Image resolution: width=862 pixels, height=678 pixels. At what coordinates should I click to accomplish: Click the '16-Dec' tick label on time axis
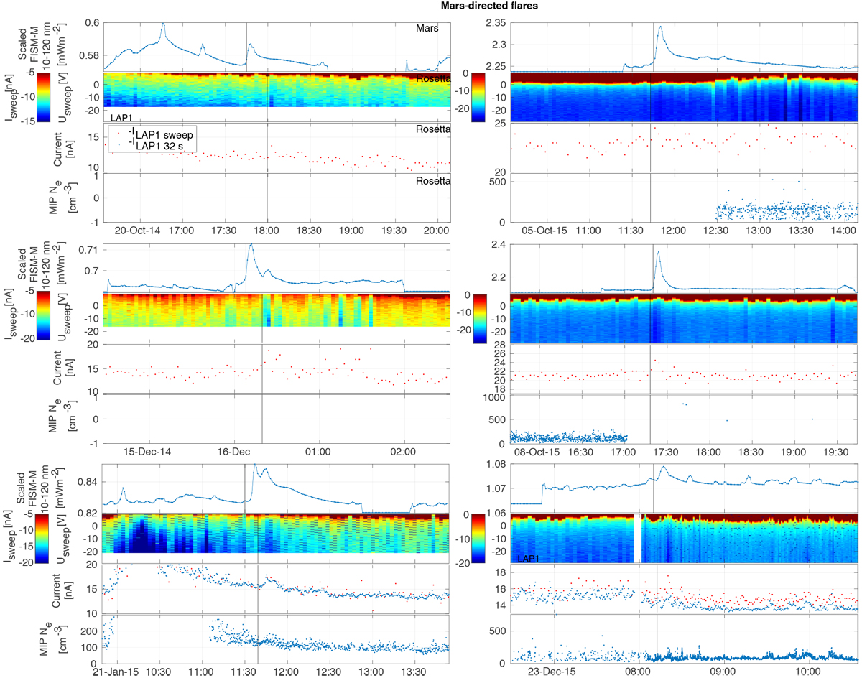point(233,452)
